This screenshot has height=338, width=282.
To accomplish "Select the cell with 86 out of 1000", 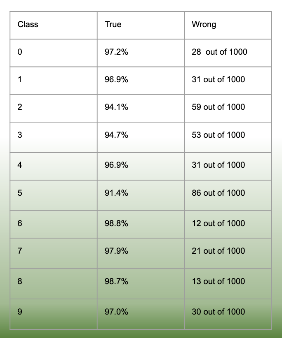I will point(218,193).
